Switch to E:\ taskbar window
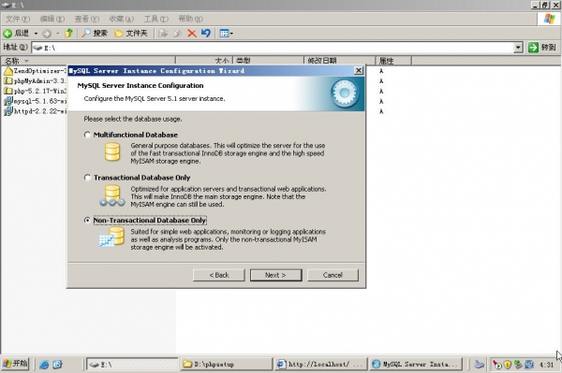 pyautogui.click(x=132, y=364)
